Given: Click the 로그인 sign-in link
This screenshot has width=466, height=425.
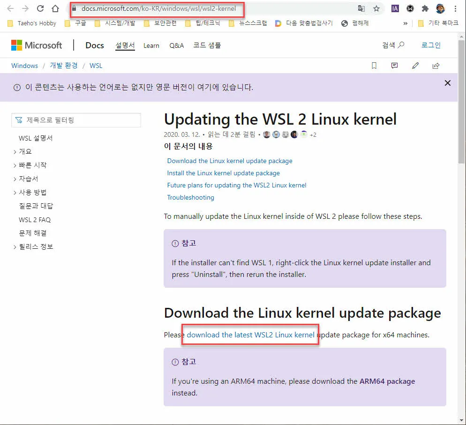Looking at the screenshot, I should pos(431,45).
